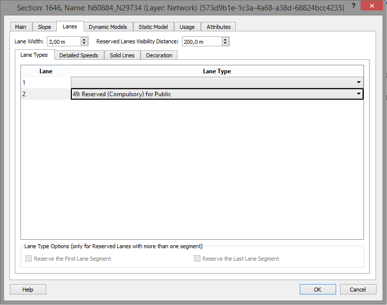Open the Solid Lines sub-tab
Image resolution: width=387 pixels, height=305 pixels.
(122, 55)
